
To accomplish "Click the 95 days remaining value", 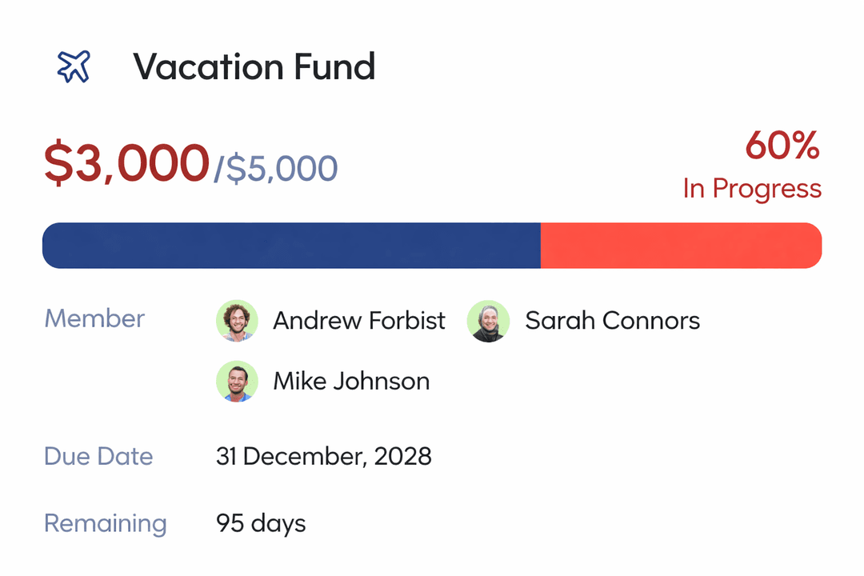I will click(261, 523).
